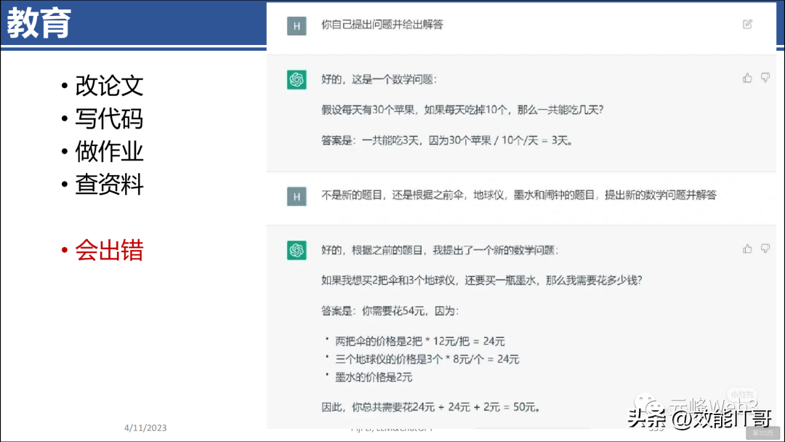Select the 写代码 list entry
Image resolution: width=785 pixels, height=442 pixels.
click(x=109, y=118)
